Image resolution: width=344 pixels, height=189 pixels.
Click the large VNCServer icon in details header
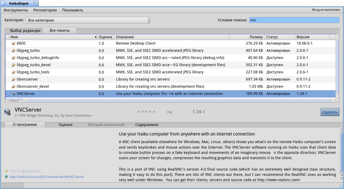click(x=8, y=112)
